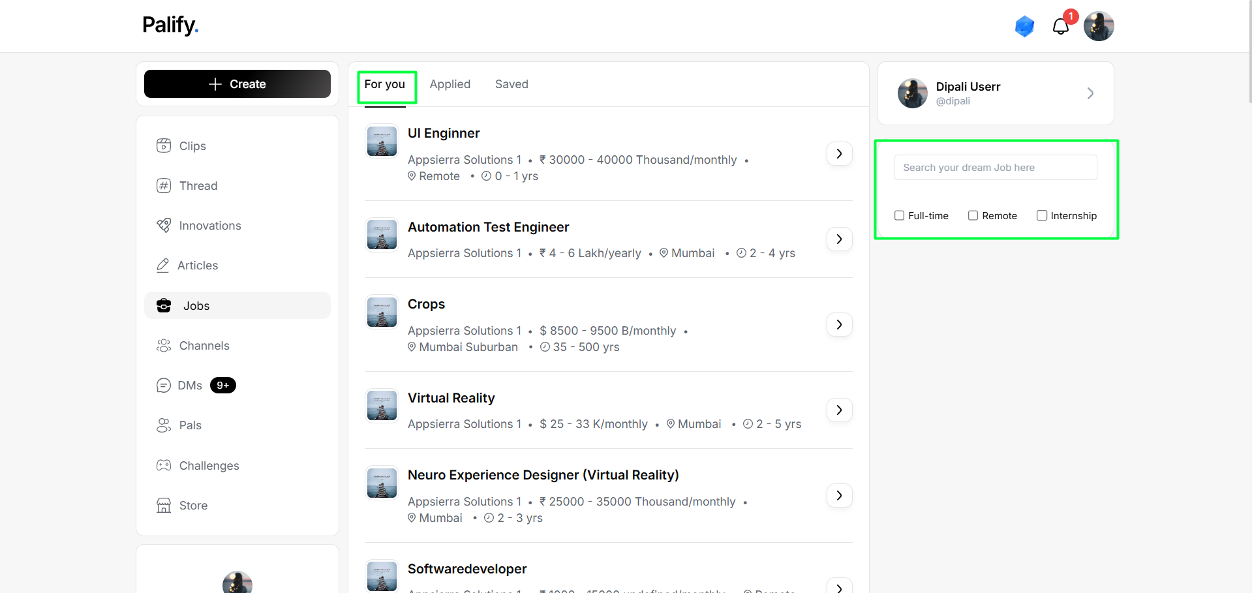Open Neuro Experience Designer (Virtual Reality) title
Image resolution: width=1252 pixels, height=593 pixels.
pyautogui.click(x=543, y=475)
